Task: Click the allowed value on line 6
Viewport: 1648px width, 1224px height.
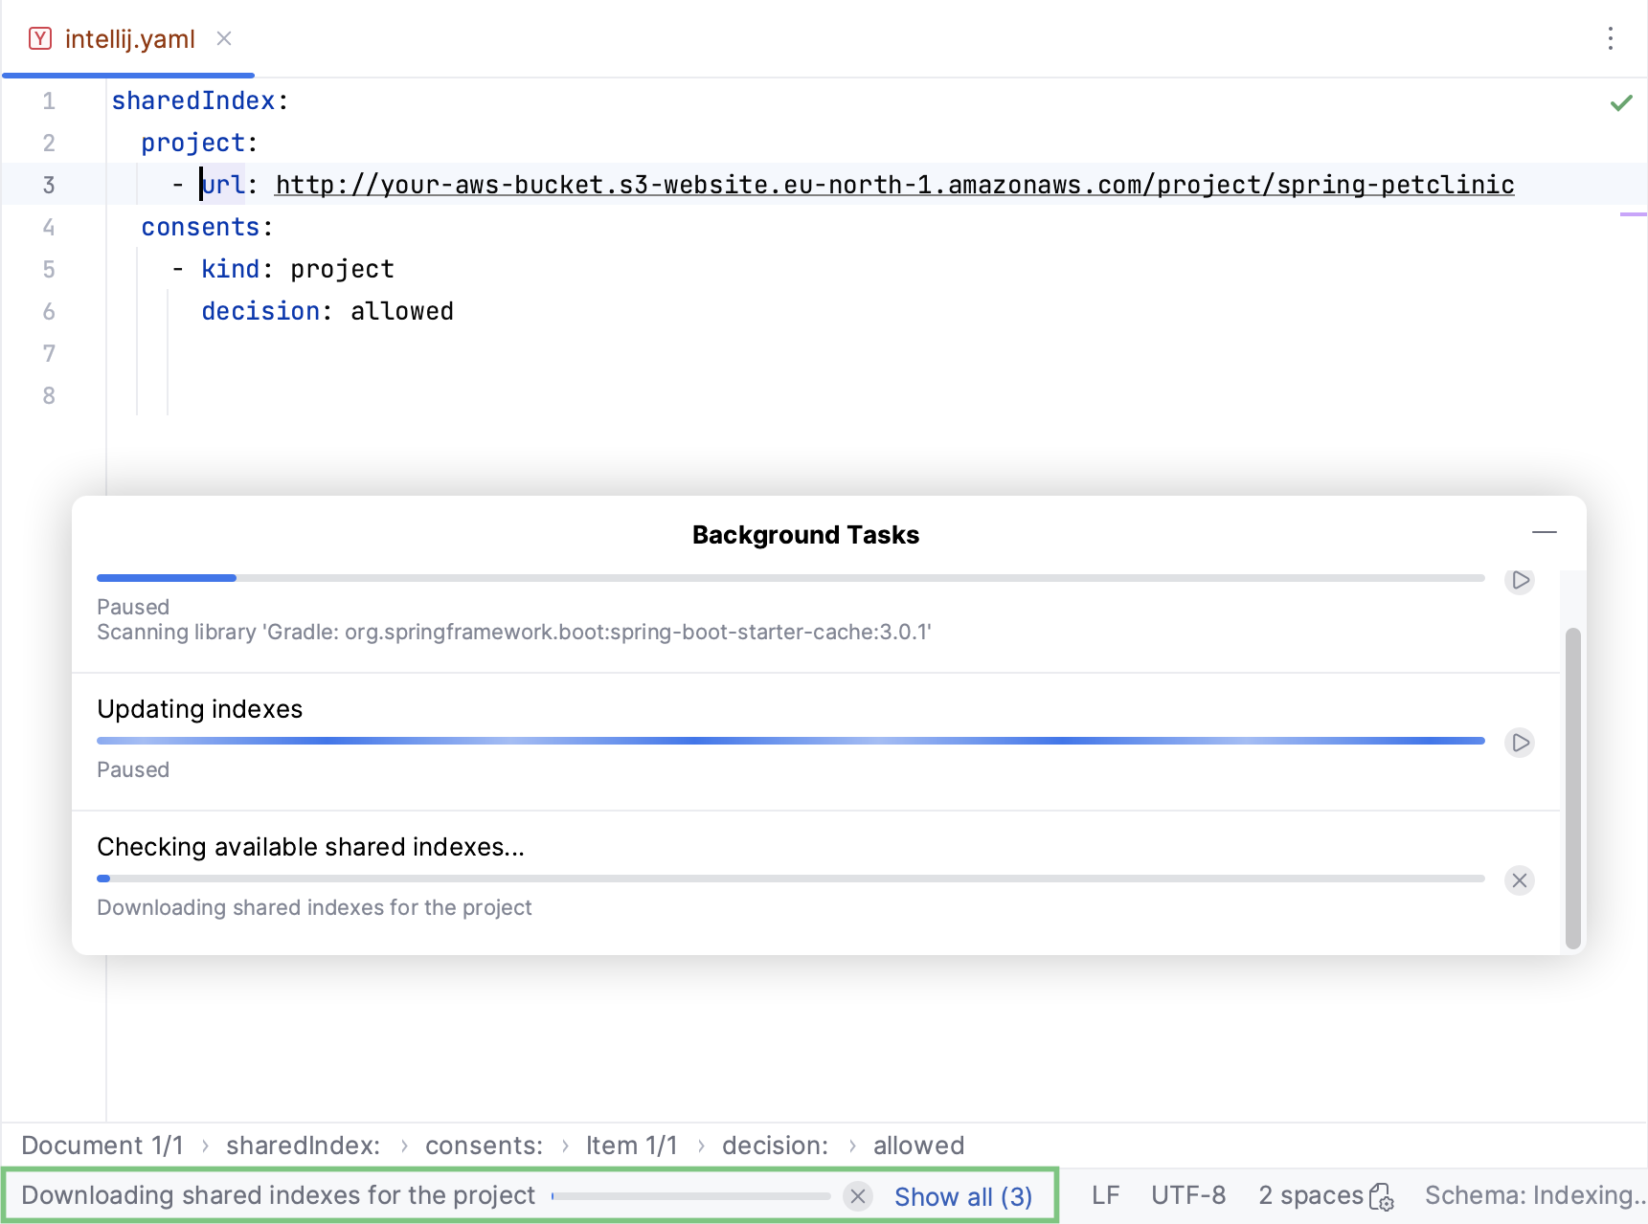Action: click(402, 311)
